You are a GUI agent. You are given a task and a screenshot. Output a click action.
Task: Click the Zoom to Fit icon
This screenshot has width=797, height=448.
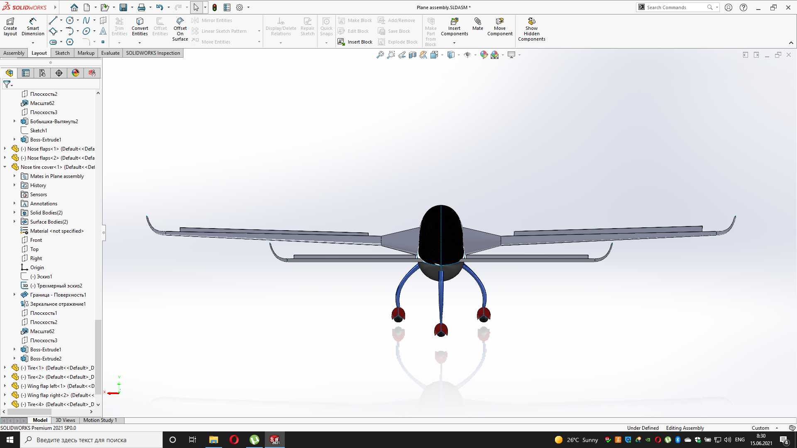380,55
